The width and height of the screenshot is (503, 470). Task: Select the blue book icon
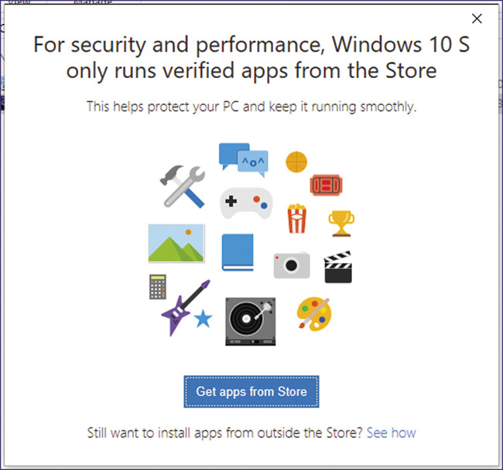[x=238, y=252]
